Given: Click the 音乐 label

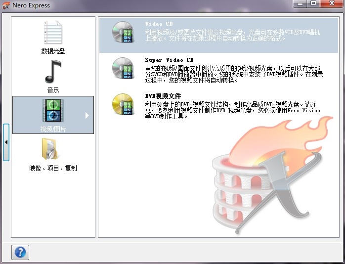Looking at the screenshot, I should 53,90.
